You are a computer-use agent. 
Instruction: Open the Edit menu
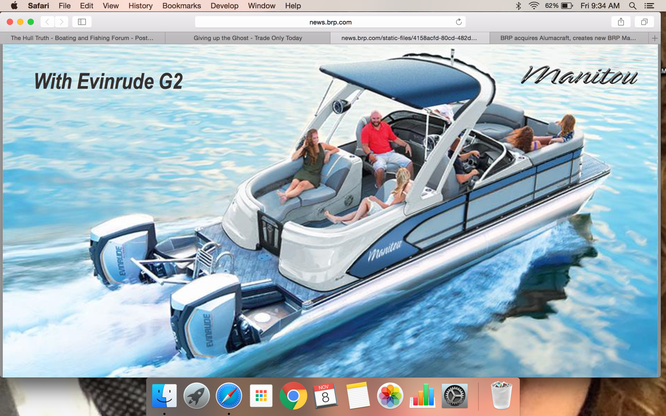point(87,6)
